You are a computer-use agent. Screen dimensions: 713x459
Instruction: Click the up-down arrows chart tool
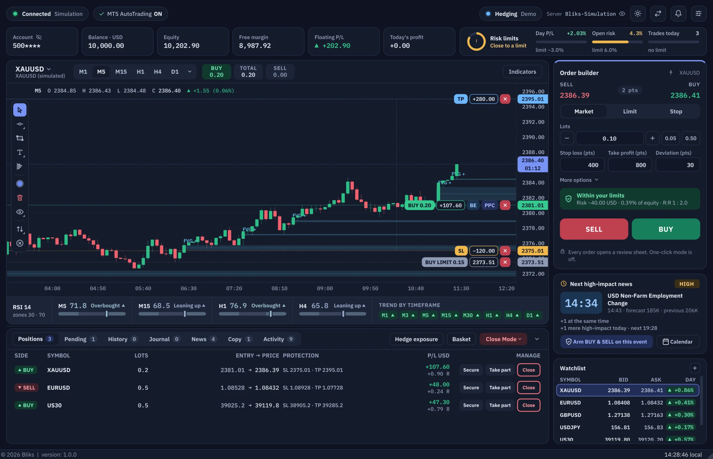pos(20,229)
